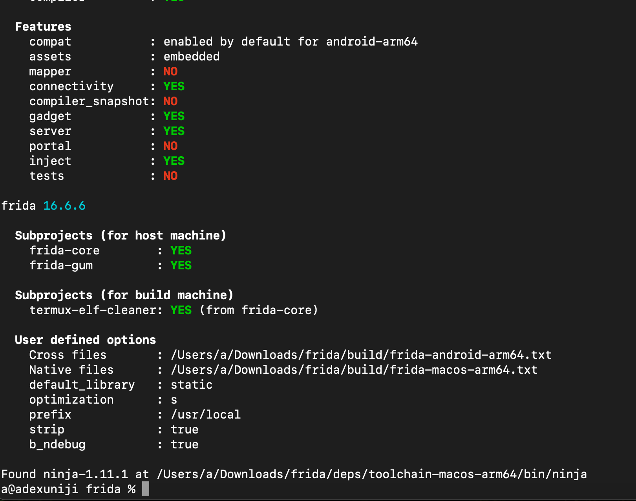Click the YES value beside server
This screenshot has width=636, height=501.
[174, 131]
